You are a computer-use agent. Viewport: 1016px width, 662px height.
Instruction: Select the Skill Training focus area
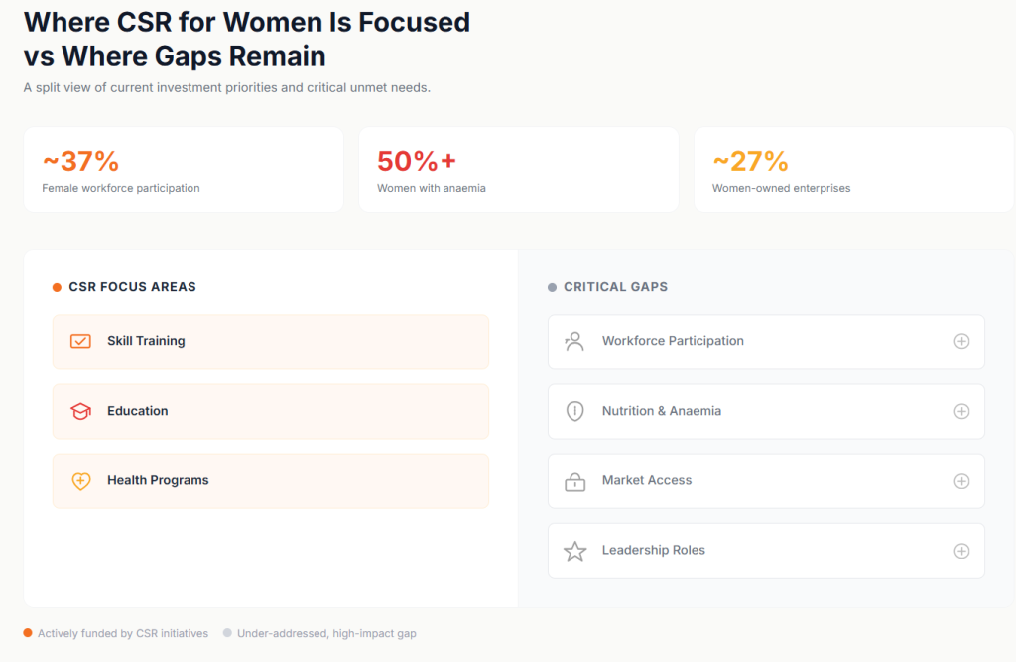pyautogui.click(x=270, y=341)
